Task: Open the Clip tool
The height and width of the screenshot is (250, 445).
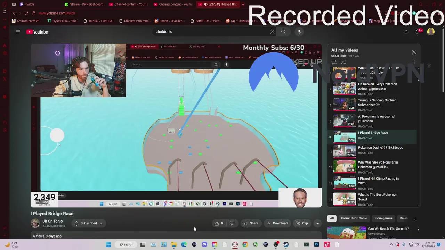Action: [x=302, y=223]
